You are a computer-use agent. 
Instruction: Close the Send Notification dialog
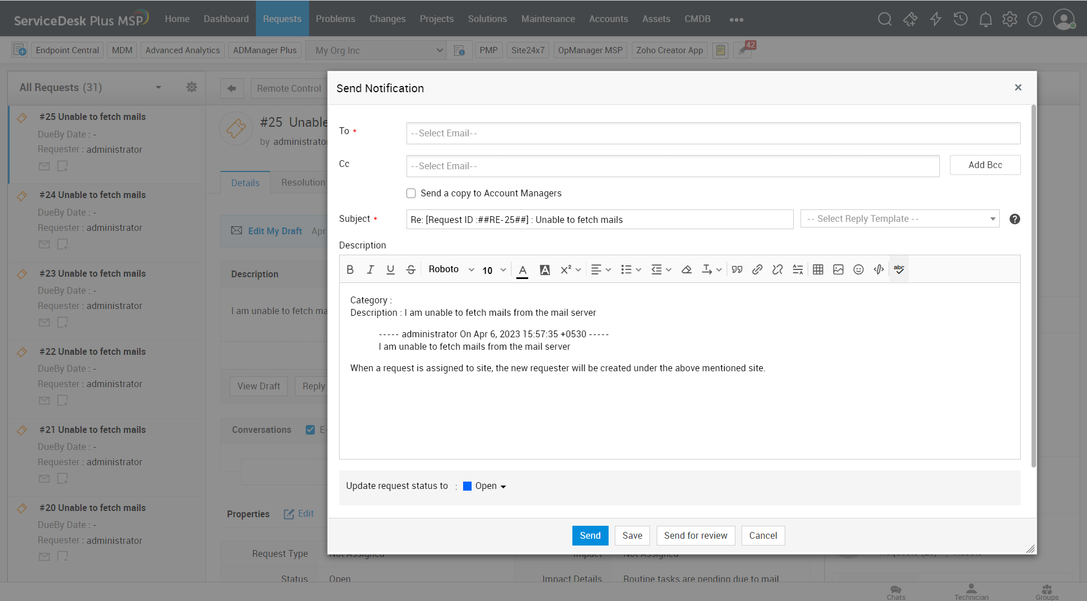(1018, 88)
